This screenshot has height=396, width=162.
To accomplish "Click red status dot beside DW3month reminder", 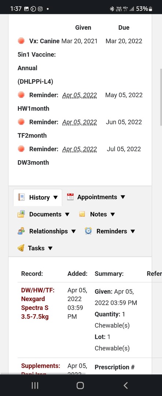I will (21, 149).
